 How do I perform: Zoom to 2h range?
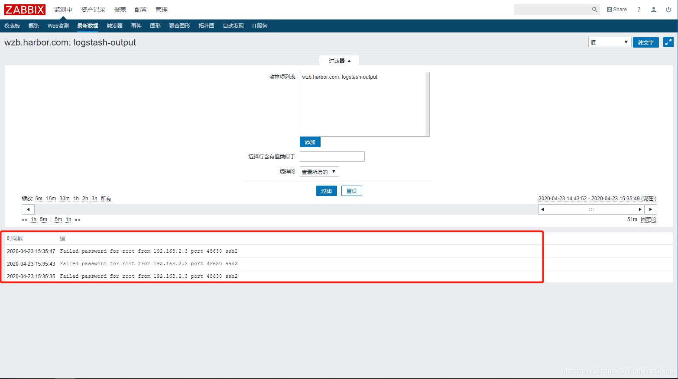click(x=85, y=199)
